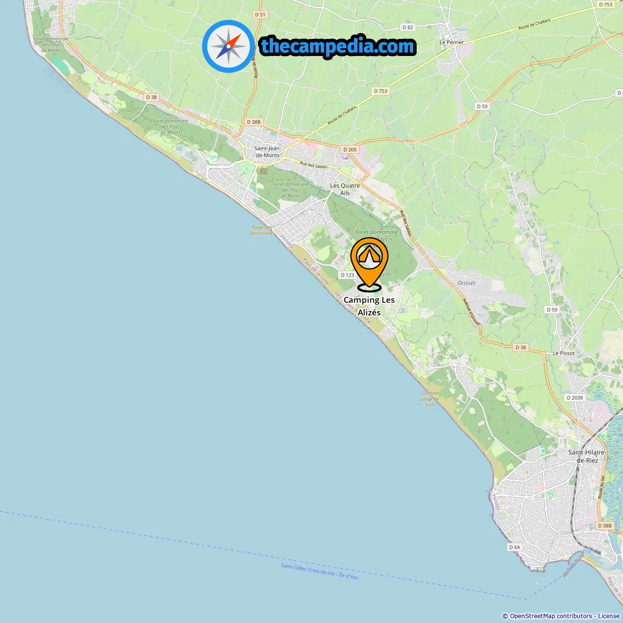Select the Camping Les Alizés label
Viewport: 623px width, 623px height.
tap(369, 306)
